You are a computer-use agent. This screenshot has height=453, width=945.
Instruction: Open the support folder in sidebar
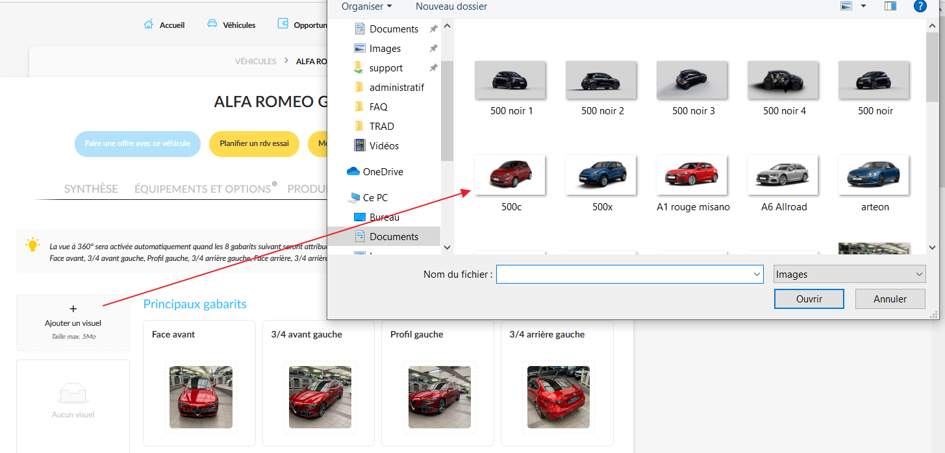[386, 68]
